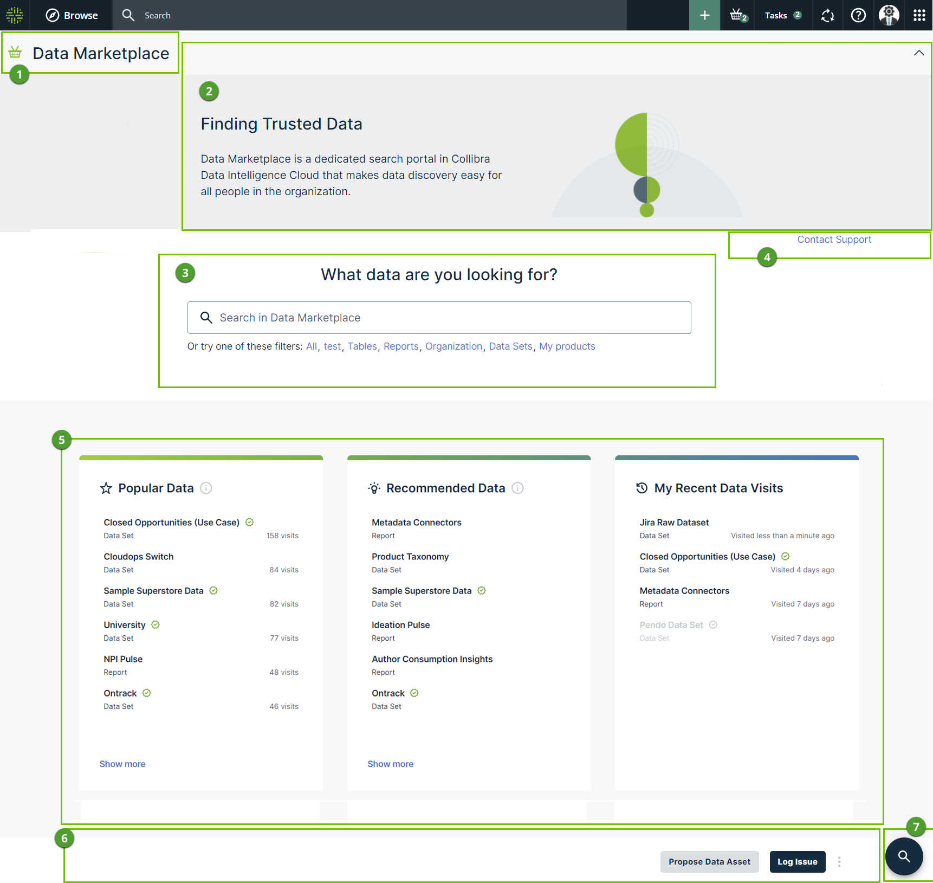Viewport: 933px width, 883px height.
Task: Click the Search in Data Marketplace field
Action: [x=439, y=318]
